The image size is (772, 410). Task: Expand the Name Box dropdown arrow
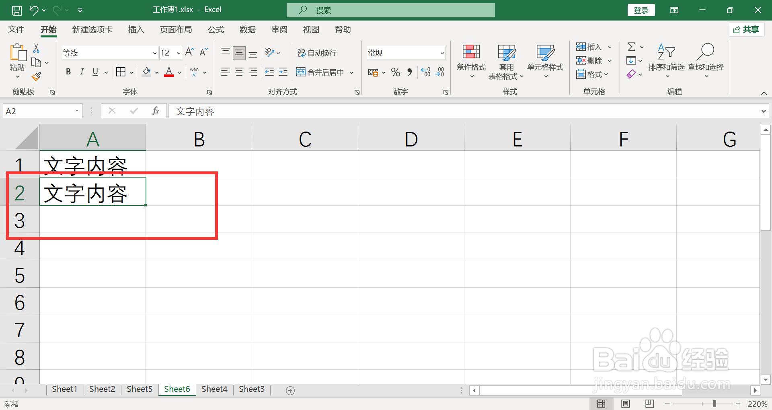tap(77, 111)
